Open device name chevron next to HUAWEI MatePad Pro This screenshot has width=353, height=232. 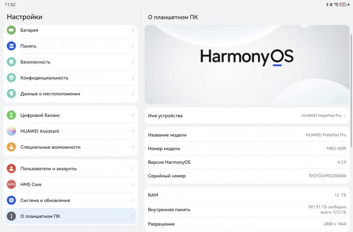pos(345,116)
